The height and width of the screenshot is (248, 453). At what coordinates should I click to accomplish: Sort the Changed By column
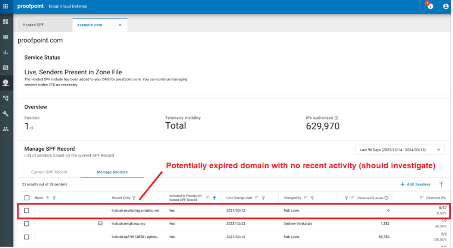[305, 198]
